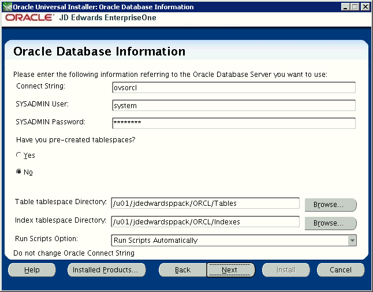Viewport: 373px width, 292px height.
Task: Go Back to the previous step
Action: 182,270
